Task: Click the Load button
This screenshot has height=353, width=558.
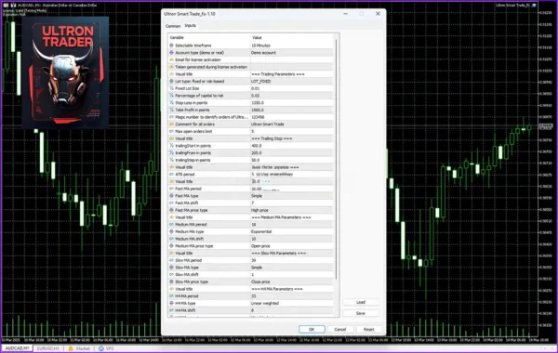Action: [x=361, y=302]
